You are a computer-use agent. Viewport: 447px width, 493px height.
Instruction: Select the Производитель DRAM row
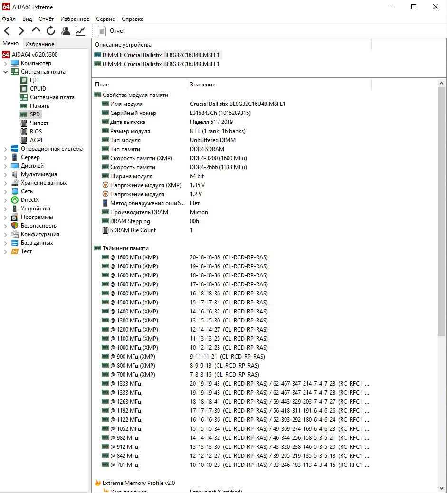click(x=233, y=212)
